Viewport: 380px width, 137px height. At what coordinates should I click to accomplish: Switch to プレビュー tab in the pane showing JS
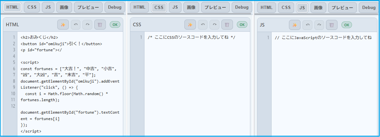coord(342,7)
